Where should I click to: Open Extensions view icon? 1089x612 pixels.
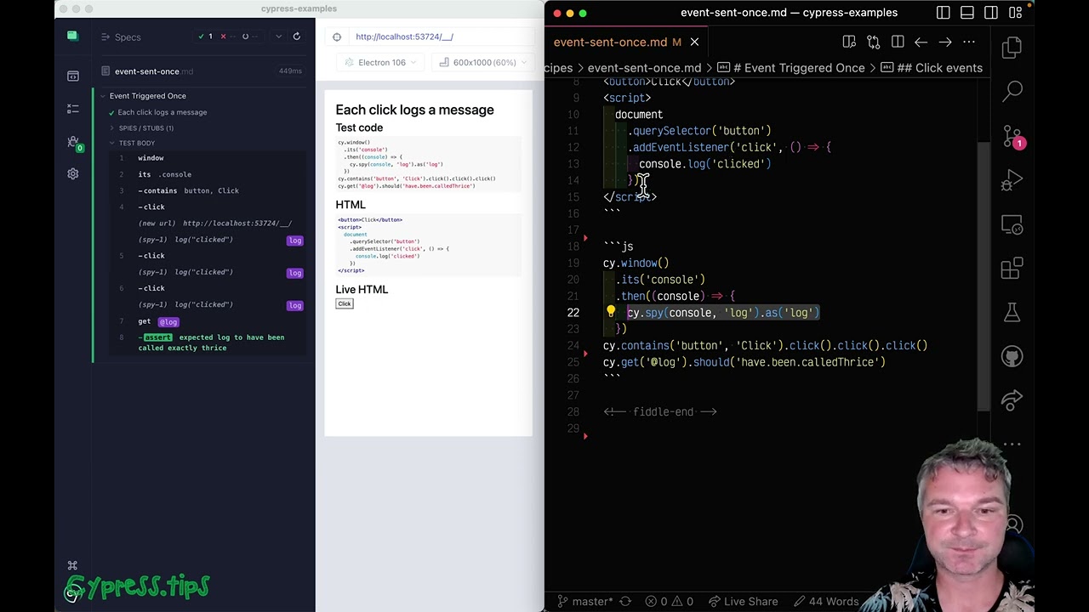click(x=1012, y=269)
